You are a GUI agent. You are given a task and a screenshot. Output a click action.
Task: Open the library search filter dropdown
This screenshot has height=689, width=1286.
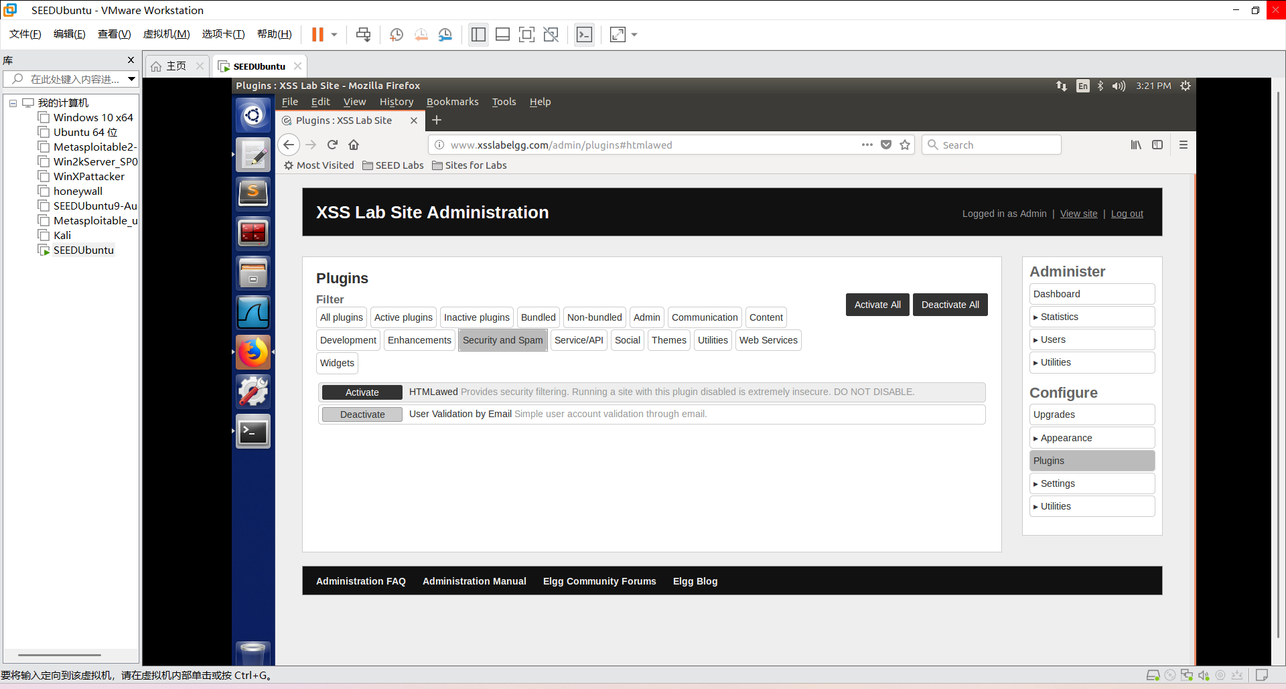pyautogui.click(x=132, y=79)
